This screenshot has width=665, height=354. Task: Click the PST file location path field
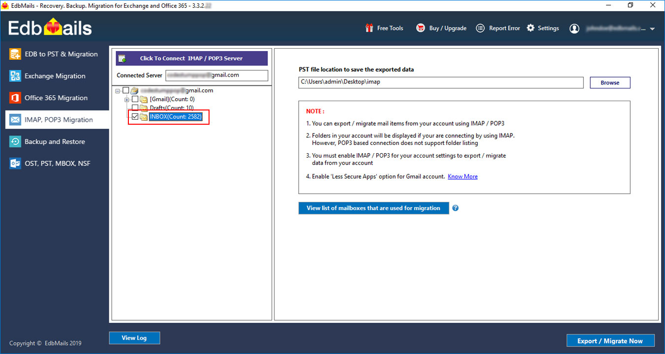[x=441, y=82]
